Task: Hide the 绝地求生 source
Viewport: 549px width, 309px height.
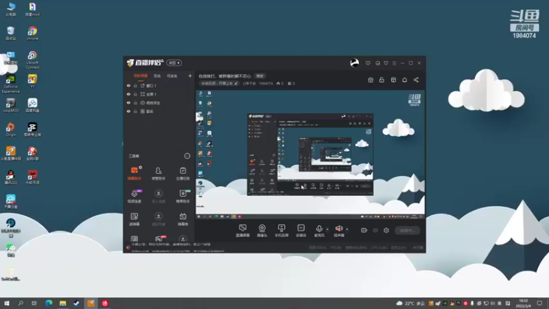Action: tap(128, 103)
